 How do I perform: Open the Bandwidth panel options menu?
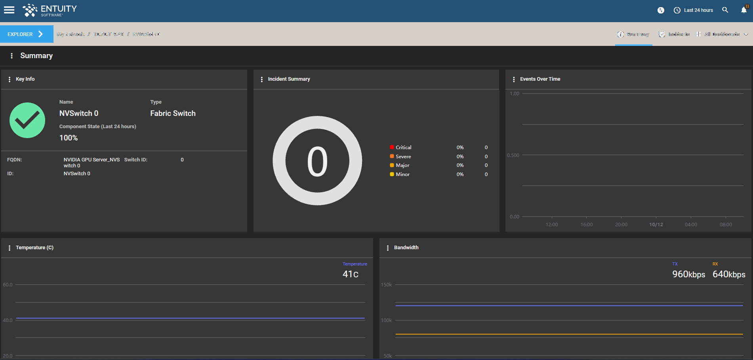(388, 248)
